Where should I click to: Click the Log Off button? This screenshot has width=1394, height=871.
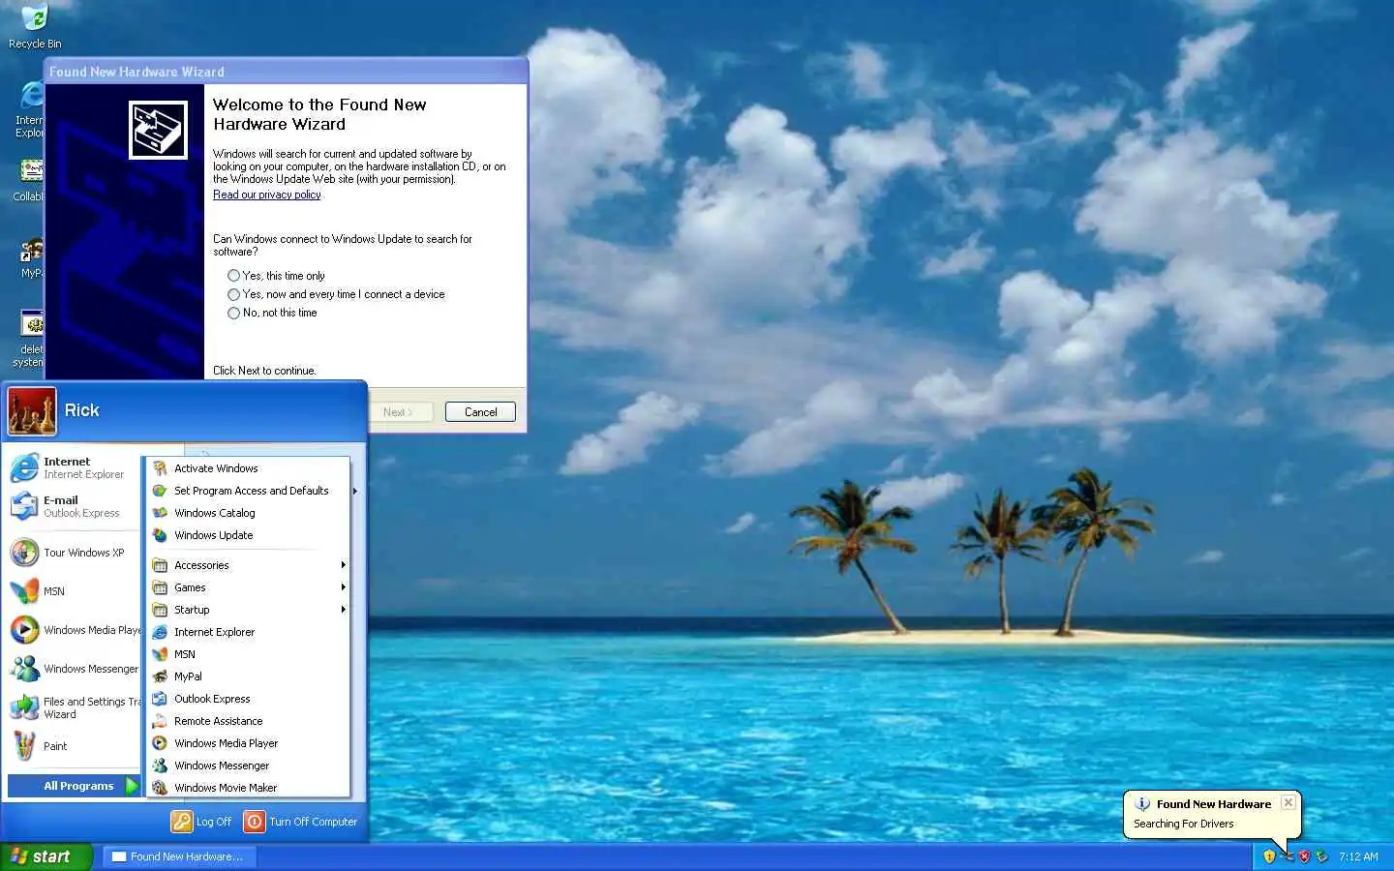[201, 822]
